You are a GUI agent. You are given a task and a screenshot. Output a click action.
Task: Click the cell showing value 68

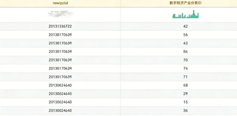pyautogui.click(x=185, y=85)
